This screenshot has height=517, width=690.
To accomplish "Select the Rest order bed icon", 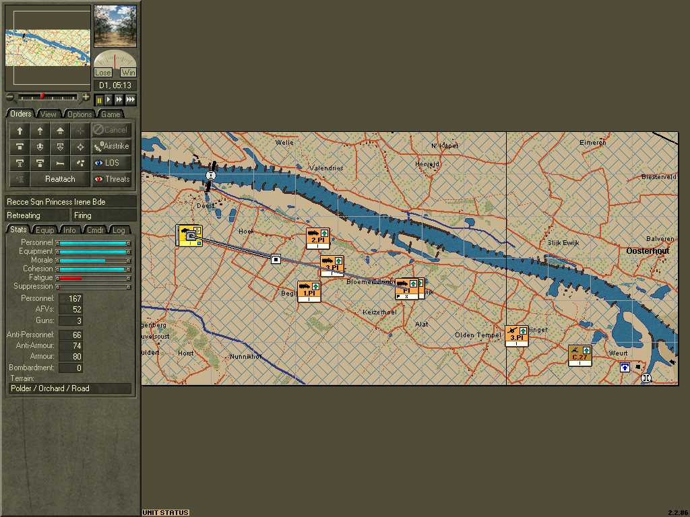I will pyautogui.click(x=60, y=163).
